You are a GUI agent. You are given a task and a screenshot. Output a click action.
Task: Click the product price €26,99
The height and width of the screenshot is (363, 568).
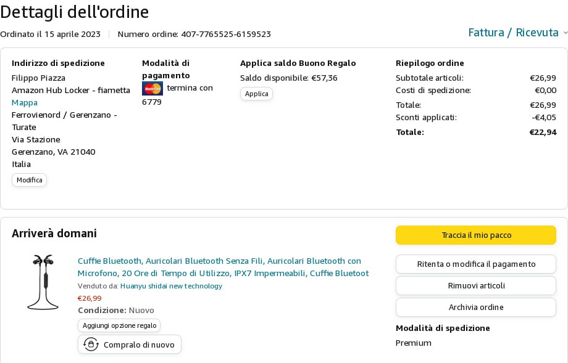(90, 298)
